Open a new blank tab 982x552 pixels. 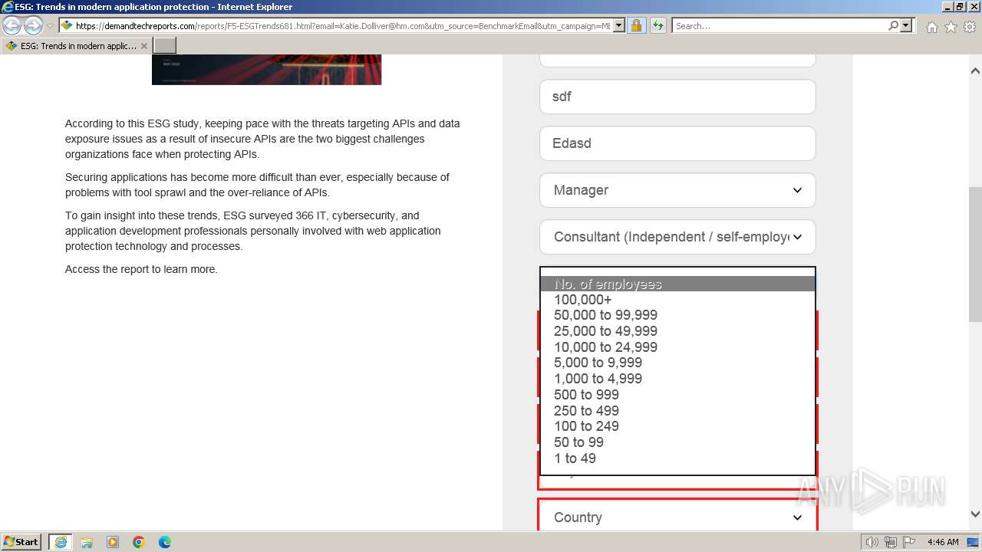[165, 46]
